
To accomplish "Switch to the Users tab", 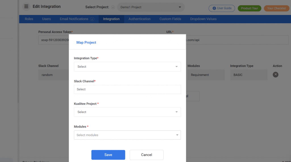I will (46, 19).
